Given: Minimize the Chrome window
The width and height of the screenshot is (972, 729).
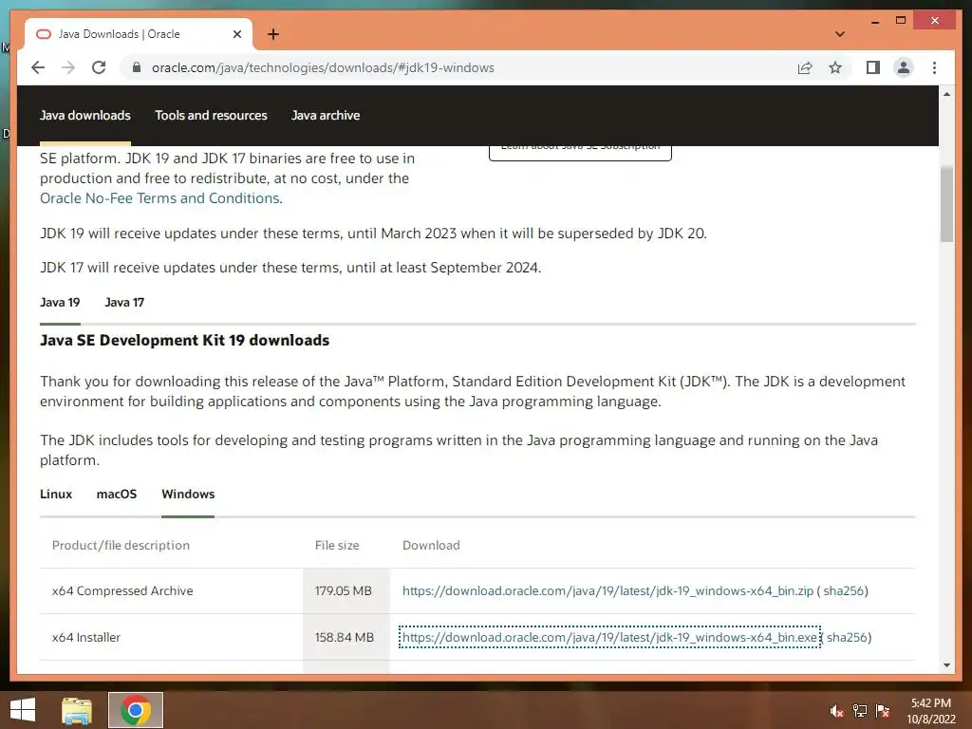Looking at the screenshot, I should tap(875, 21).
